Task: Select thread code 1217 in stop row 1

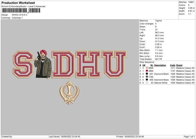Action: pos(173,68)
